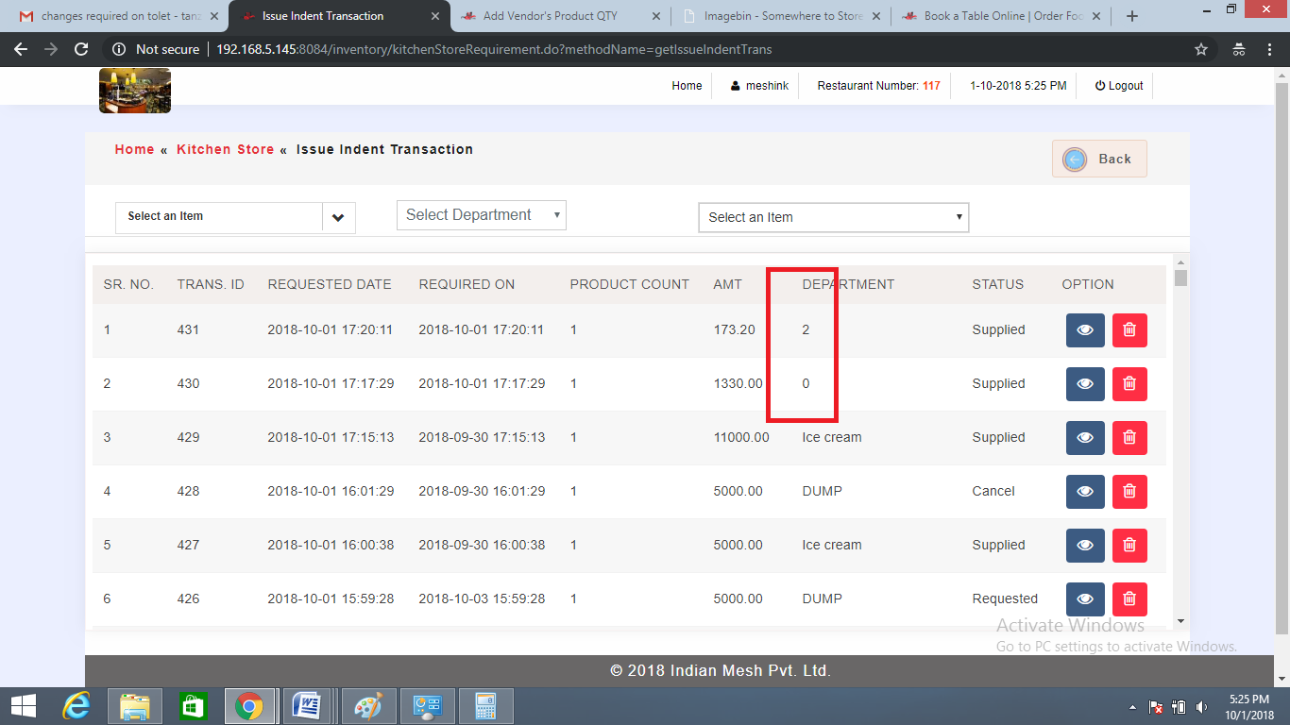Remove transaction 429 using trash button

[x=1129, y=438]
